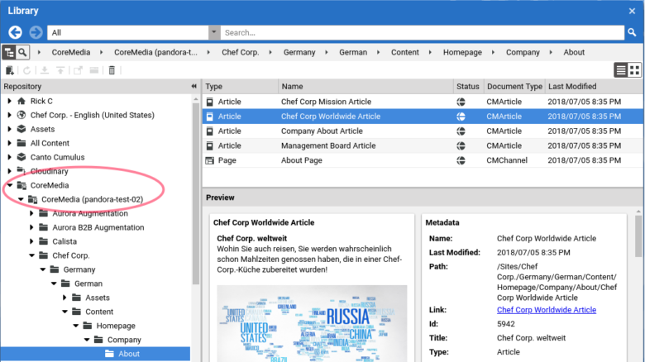Sort by Last Modified column header
Viewport: 645px width, 362px height.
pos(594,86)
